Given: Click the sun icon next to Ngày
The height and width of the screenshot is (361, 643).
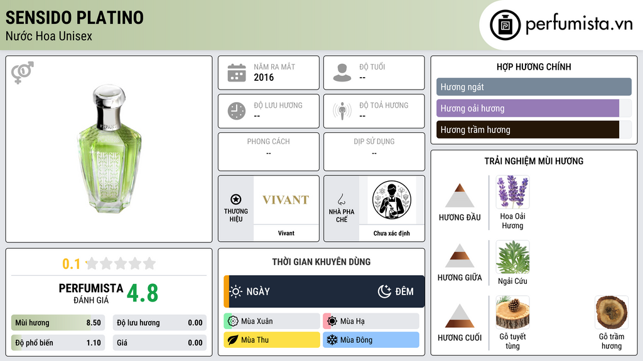Looking at the screenshot, I should point(236,291).
